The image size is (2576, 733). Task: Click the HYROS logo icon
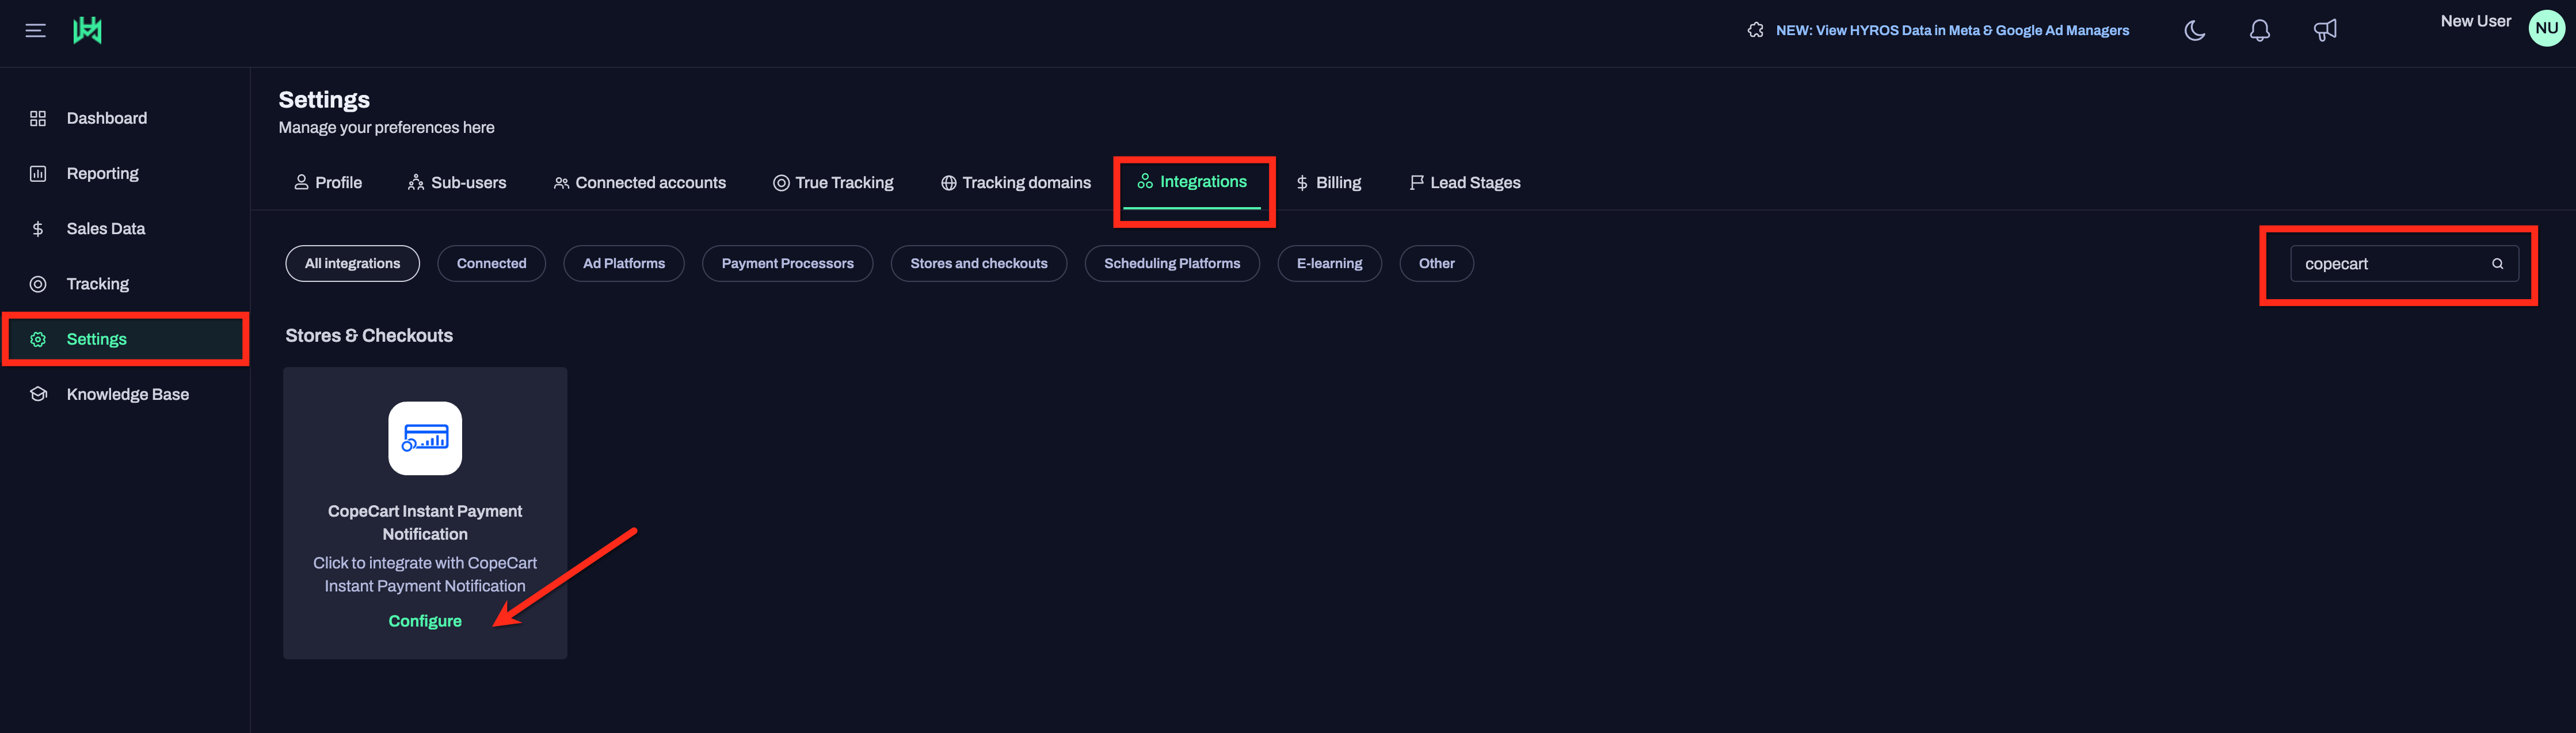point(87,31)
